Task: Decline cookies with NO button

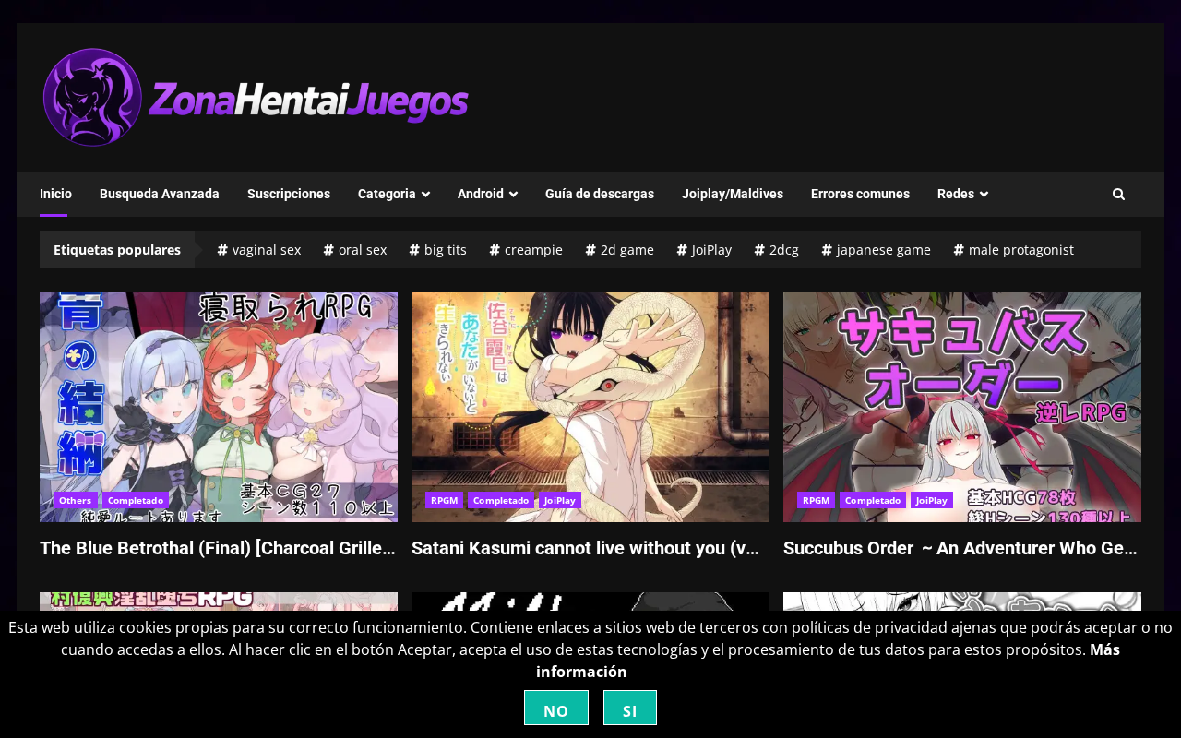Action: (x=556, y=708)
